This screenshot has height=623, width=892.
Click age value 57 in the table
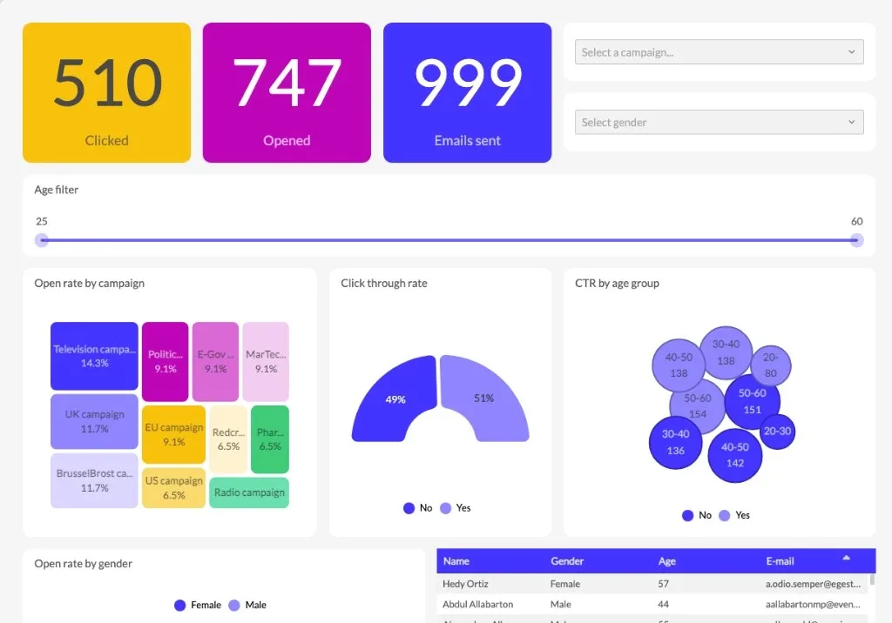tap(663, 584)
